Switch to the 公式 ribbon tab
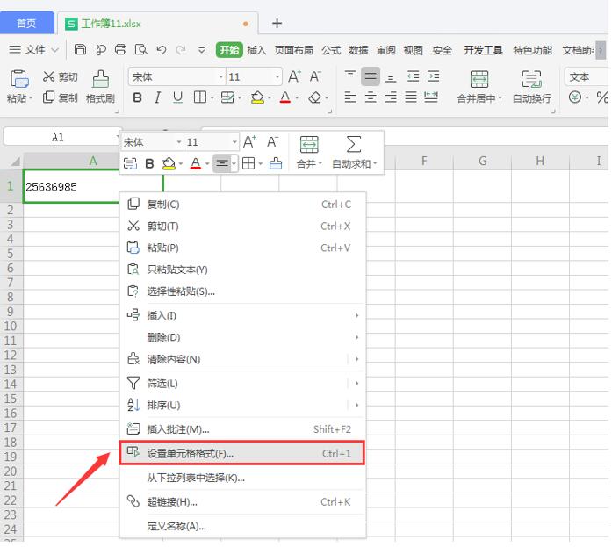 coord(331,50)
